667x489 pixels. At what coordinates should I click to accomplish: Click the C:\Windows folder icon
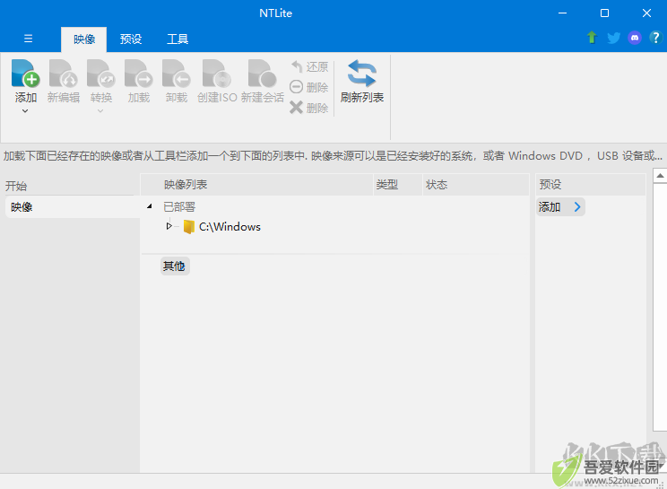pyautogui.click(x=189, y=226)
